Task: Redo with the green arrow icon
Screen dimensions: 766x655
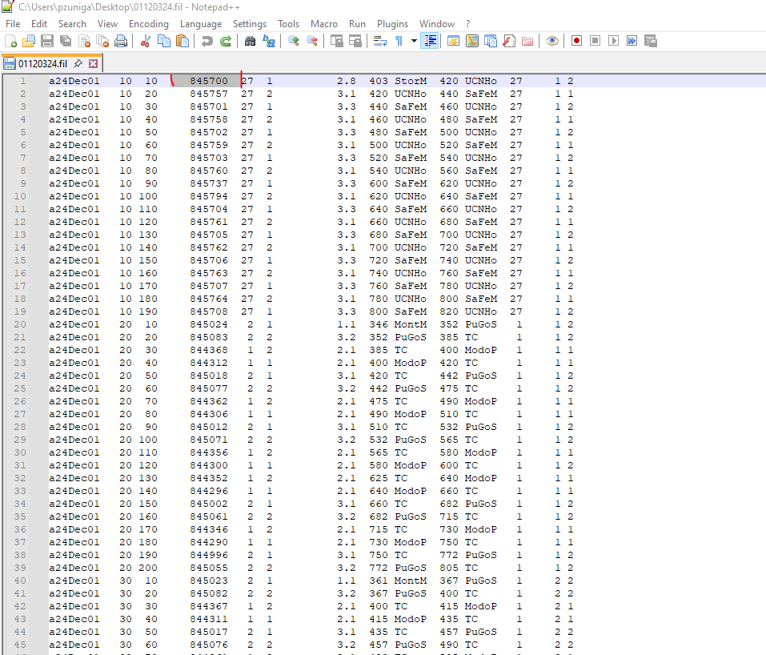Action: (x=225, y=41)
